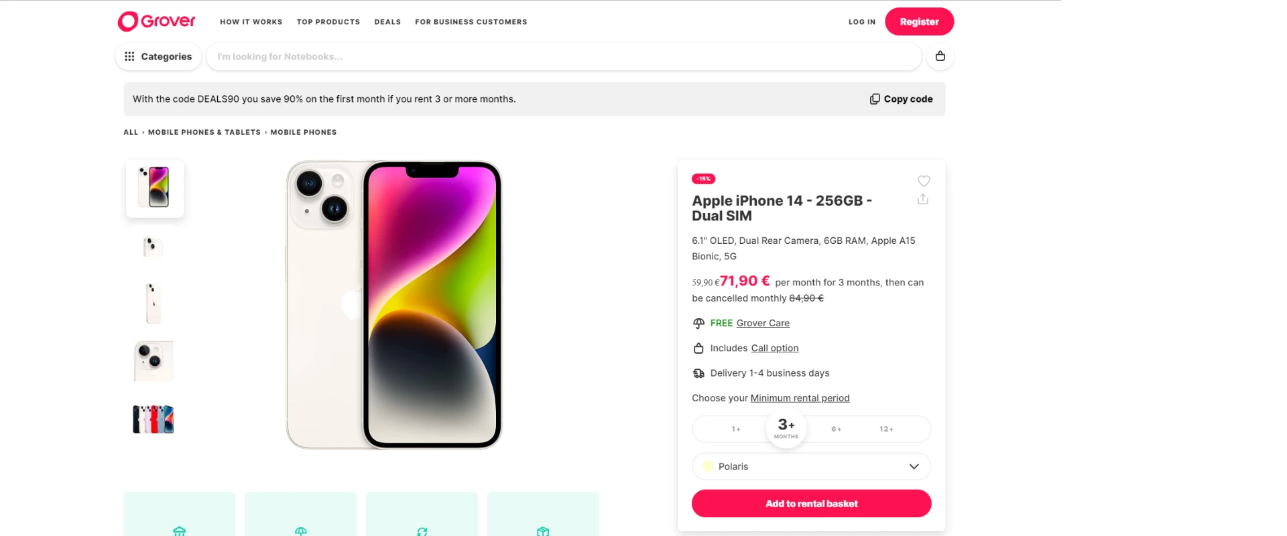Add iPhone 14 to rental basket
The image size is (1287, 536).
pos(811,503)
